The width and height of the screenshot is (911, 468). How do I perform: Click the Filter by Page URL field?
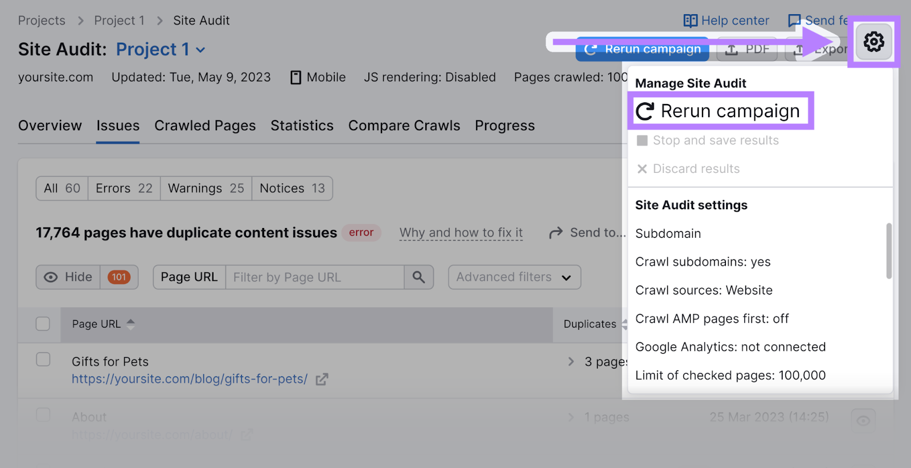click(x=314, y=277)
